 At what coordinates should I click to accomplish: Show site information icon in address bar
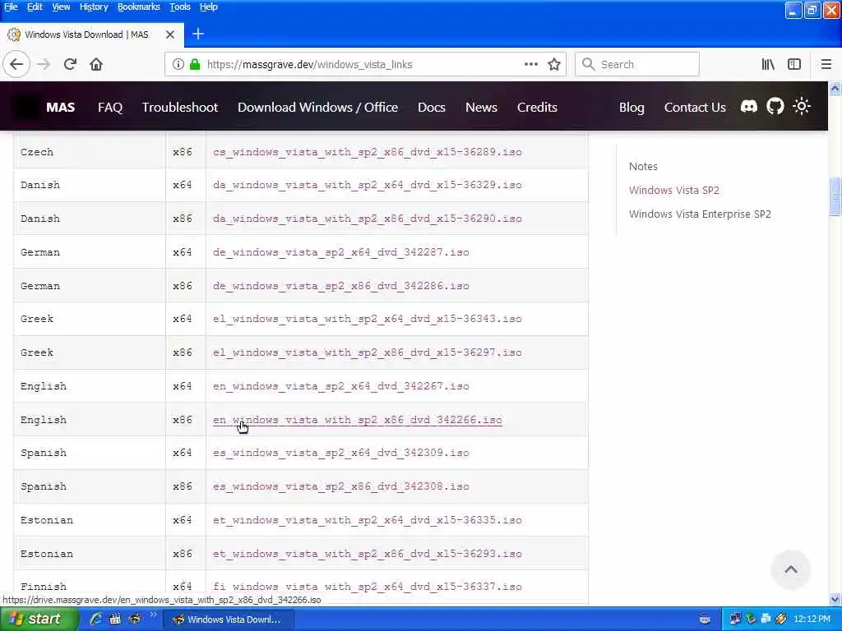pyautogui.click(x=178, y=64)
